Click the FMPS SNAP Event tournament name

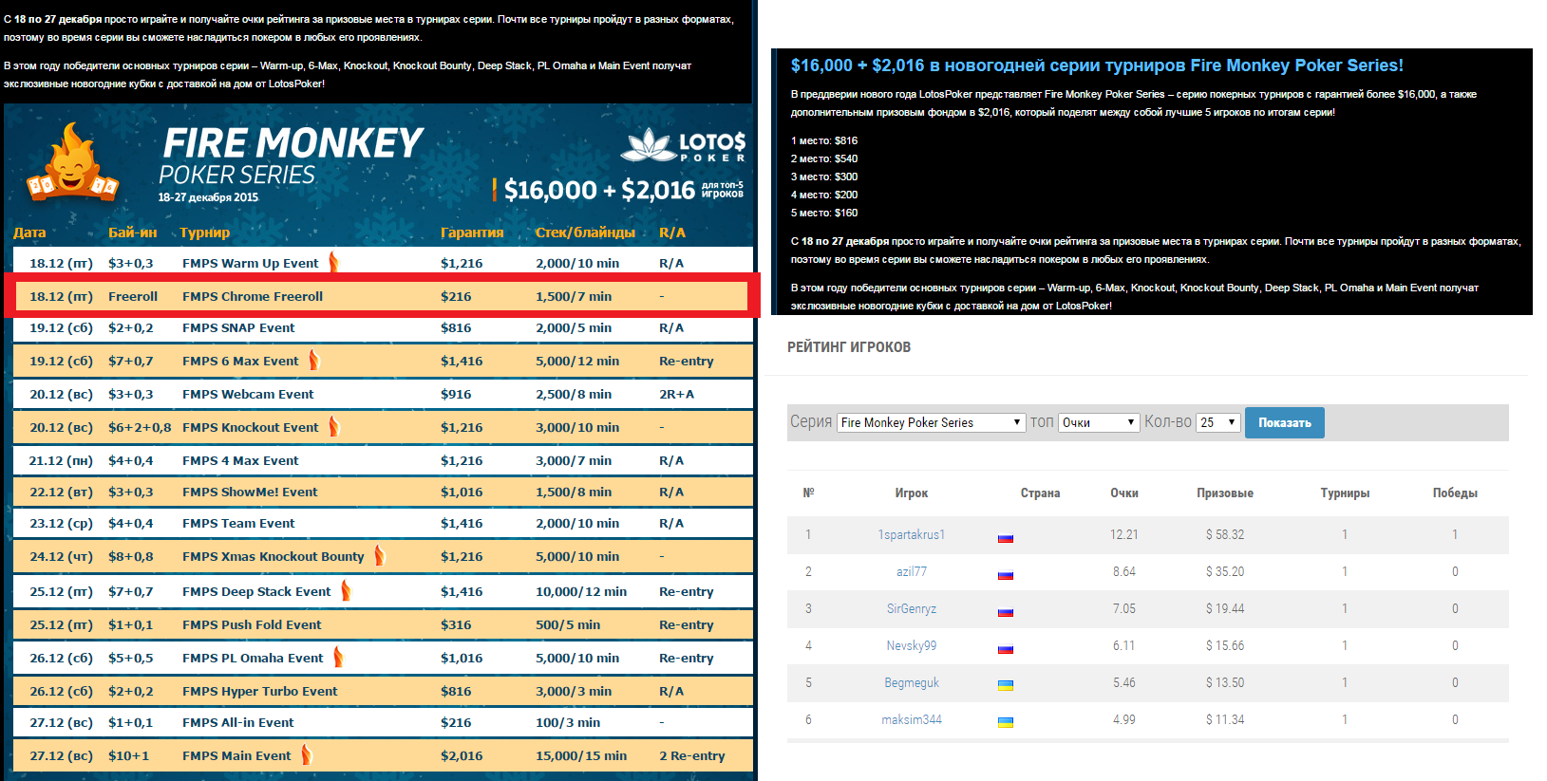238,327
